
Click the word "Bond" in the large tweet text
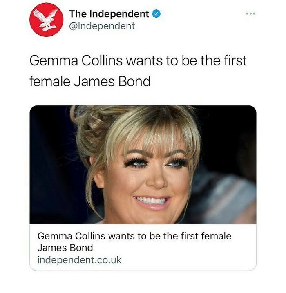134,81
